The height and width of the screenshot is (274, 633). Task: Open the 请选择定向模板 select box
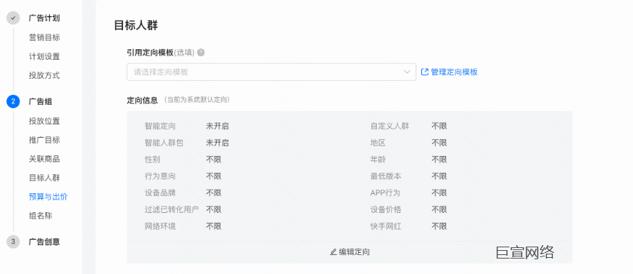pos(271,72)
